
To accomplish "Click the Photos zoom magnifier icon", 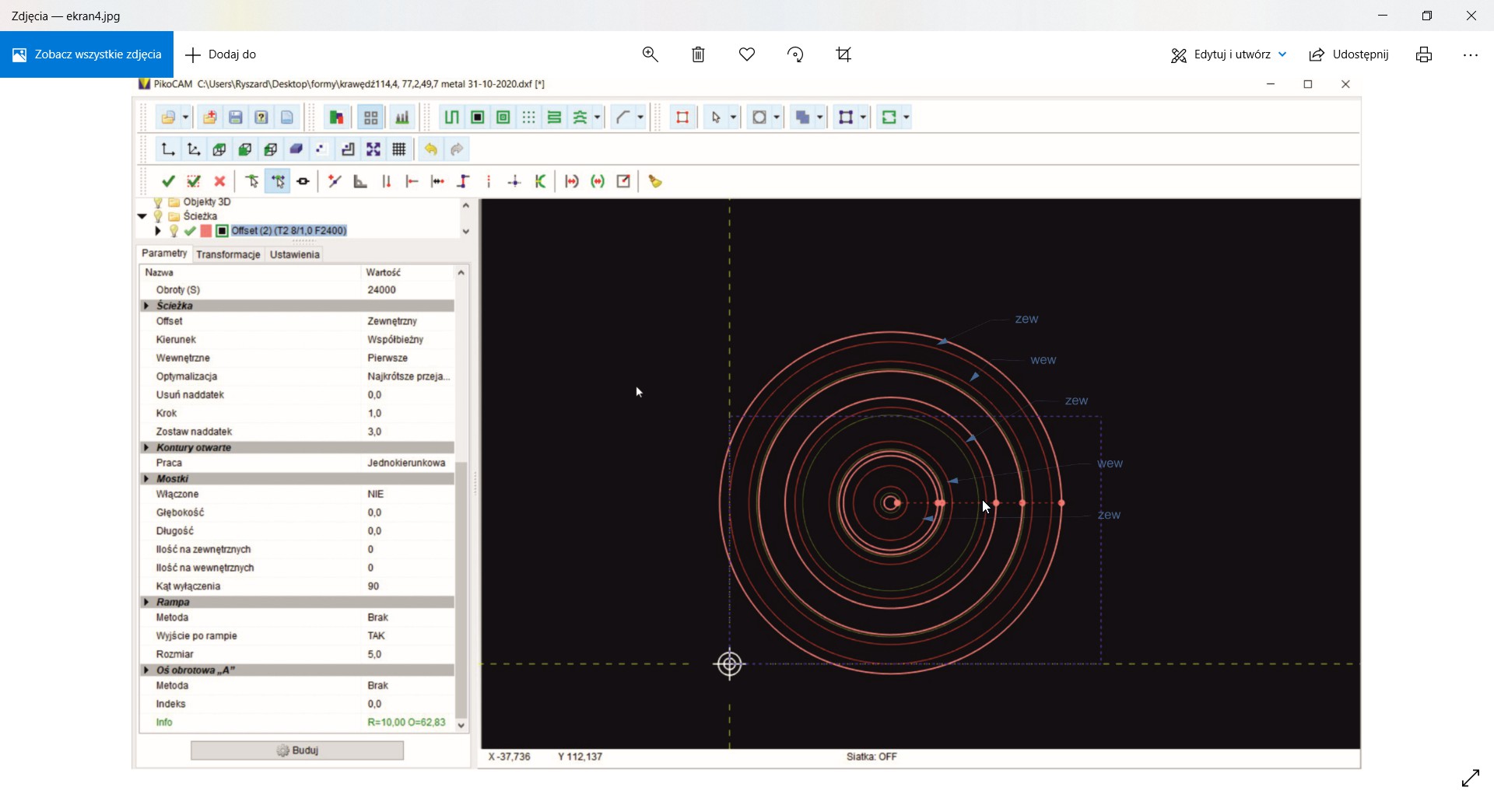I will pyautogui.click(x=651, y=54).
